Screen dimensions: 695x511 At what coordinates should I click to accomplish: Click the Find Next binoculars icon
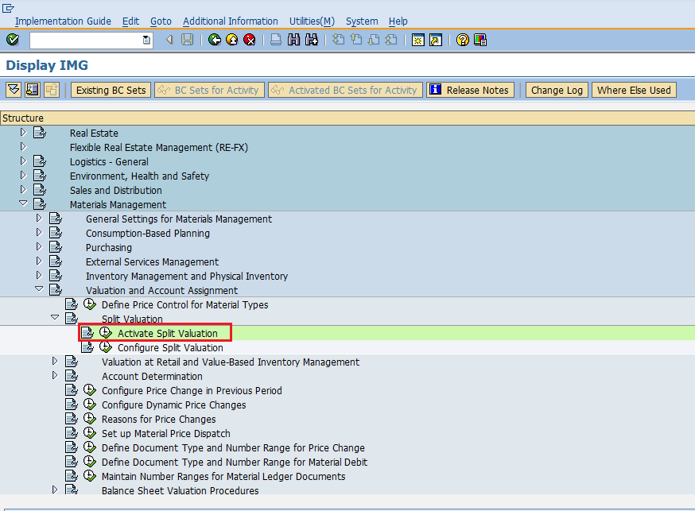[x=312, y=40]
